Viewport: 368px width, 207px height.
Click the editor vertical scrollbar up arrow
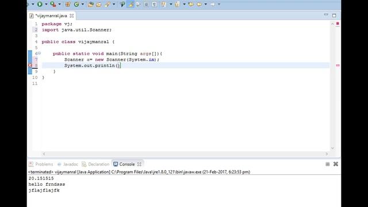click(332, 24)
